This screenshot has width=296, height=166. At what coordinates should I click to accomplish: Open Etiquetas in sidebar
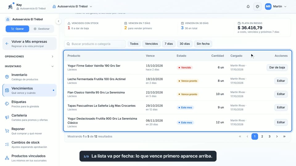pos(30,104)
